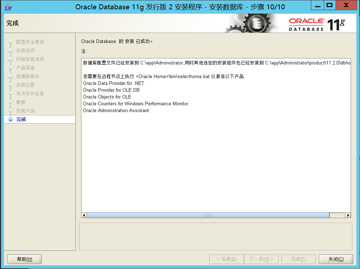Click the message 'Oracle Database 的 安装 已成功'
The width and height of the screenshot is (360, 269).
point(117,42)
